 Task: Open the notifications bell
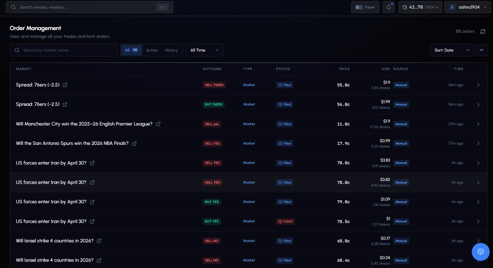click(x=389, y=7)
